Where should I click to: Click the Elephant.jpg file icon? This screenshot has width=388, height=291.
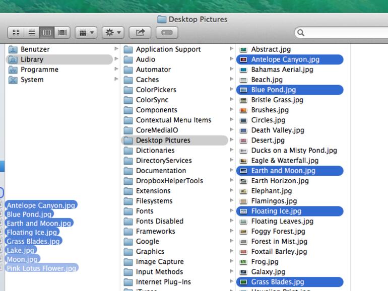coord(243,191)
